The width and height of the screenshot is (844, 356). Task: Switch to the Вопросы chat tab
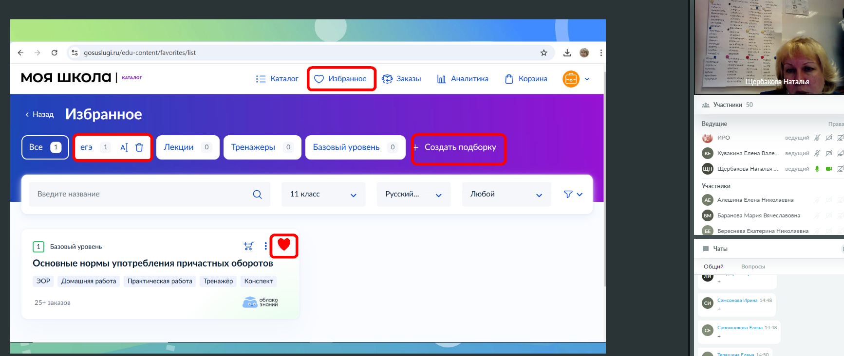click(x=753, y=267)
